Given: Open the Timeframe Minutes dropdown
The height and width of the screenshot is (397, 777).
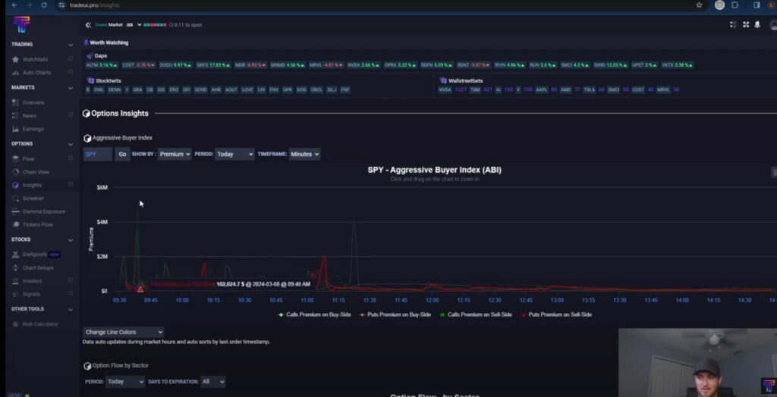Looking at the screenshot, I should pyautogui.click(x=304, y=155).
